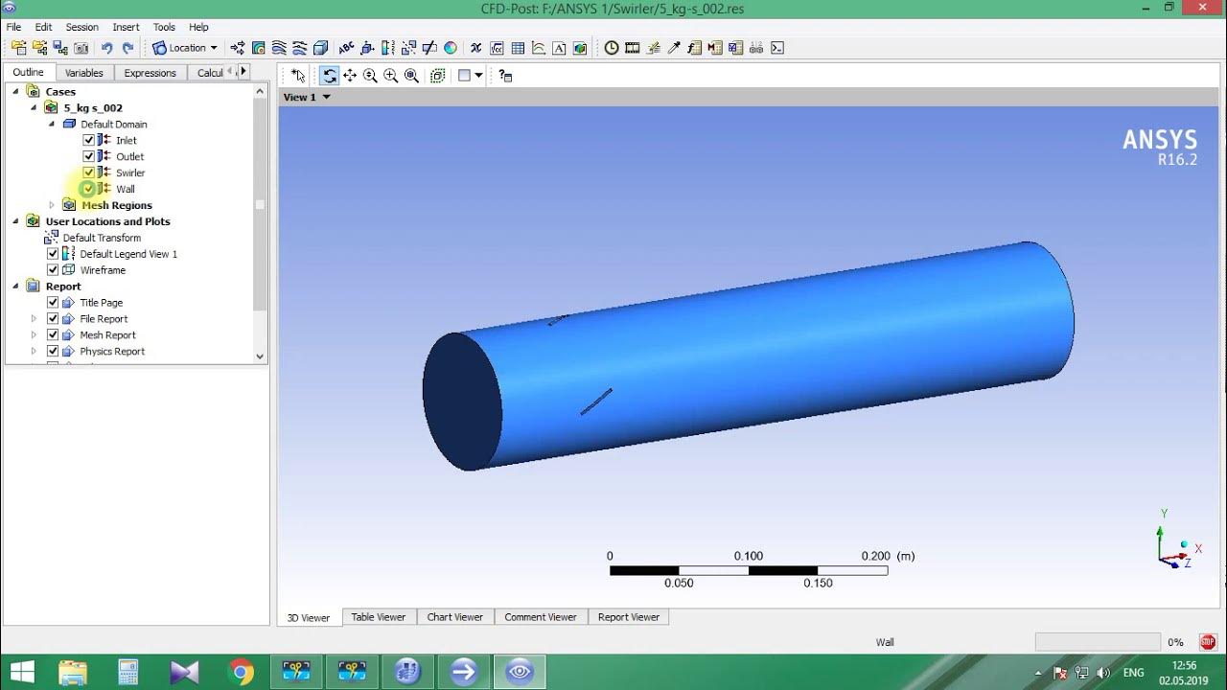Screen dimensions: 1227x690
Task: Collapse the Report tree node
Action: coord(16,287)
